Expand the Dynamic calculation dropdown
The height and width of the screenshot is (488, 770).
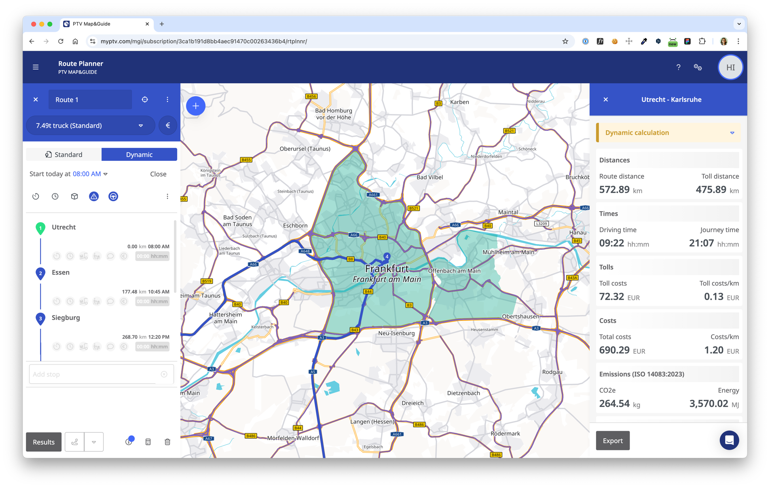click(x=732, y=133)
